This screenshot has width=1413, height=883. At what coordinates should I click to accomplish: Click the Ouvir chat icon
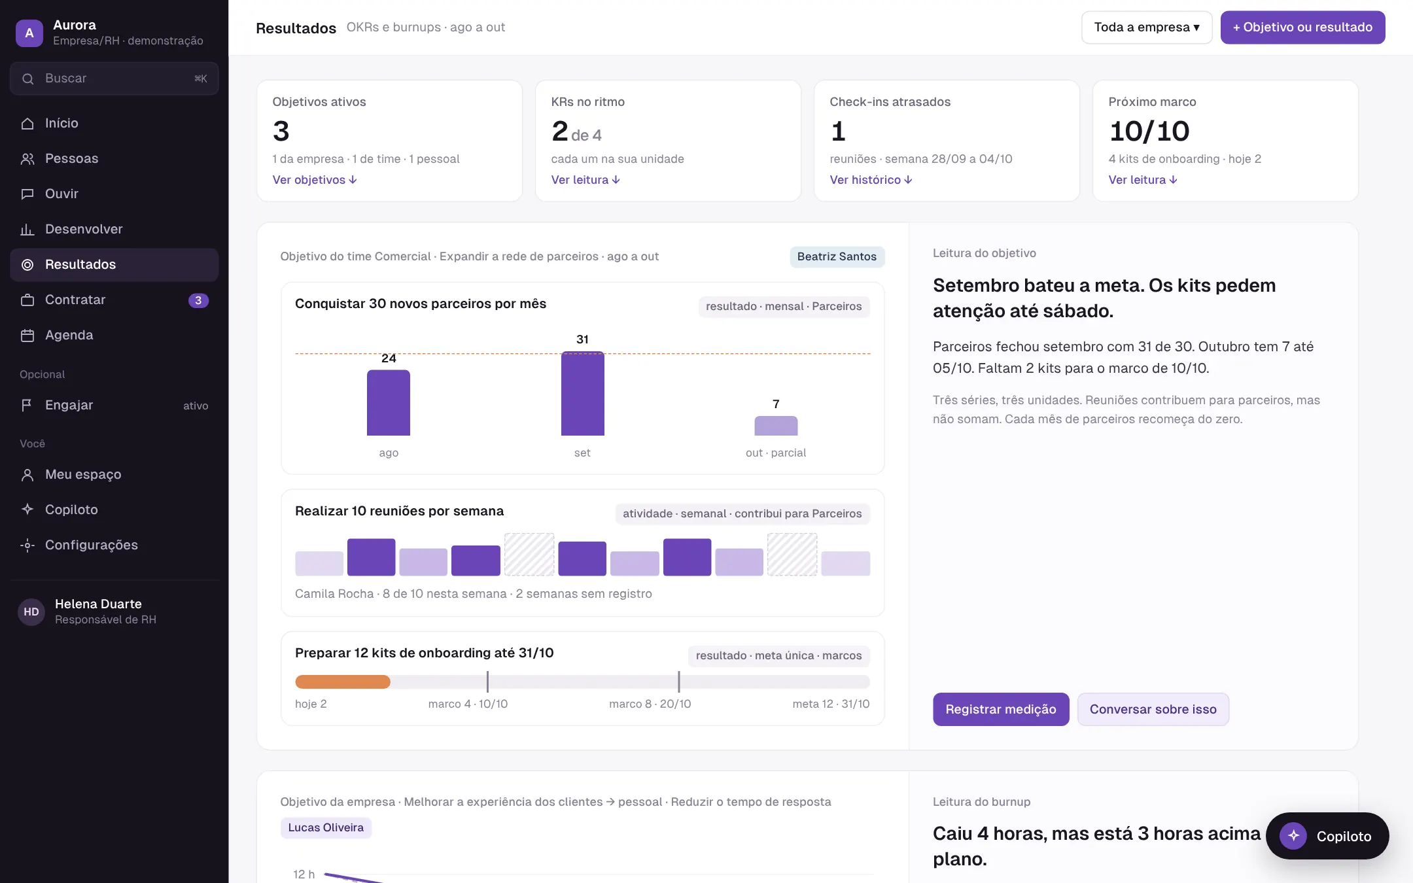click(27, 194)
